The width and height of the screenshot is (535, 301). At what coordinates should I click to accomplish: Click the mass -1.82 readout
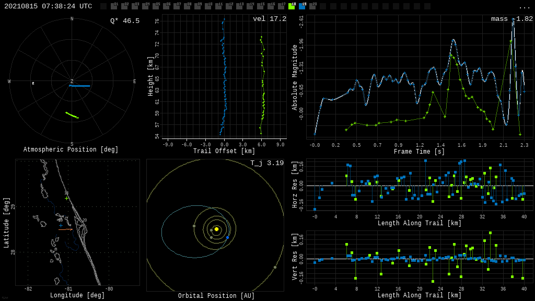coord(511,19)
